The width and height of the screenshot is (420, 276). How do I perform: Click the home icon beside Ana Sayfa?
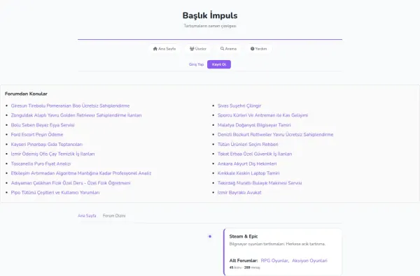pos(155,49)
